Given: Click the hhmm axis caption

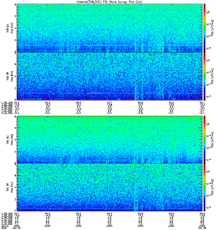Looking at the screenshot, I should click(5, 226).
